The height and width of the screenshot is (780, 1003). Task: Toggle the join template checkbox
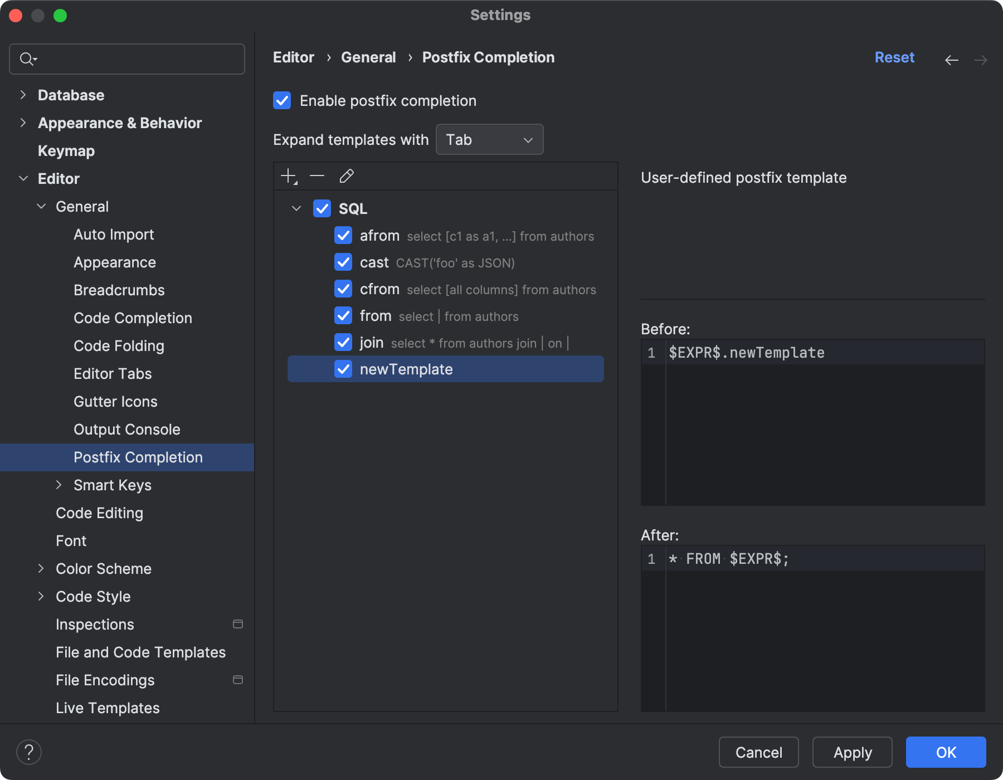tap(343, 342)
